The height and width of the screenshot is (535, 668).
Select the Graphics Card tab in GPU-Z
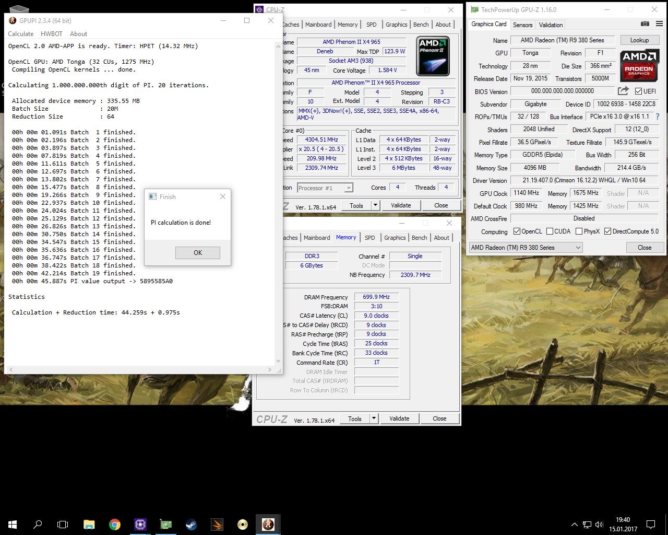[x=489, y=24]
